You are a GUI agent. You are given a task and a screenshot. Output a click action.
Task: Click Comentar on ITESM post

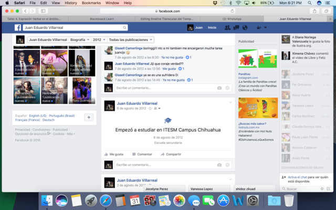click(142, 154)
